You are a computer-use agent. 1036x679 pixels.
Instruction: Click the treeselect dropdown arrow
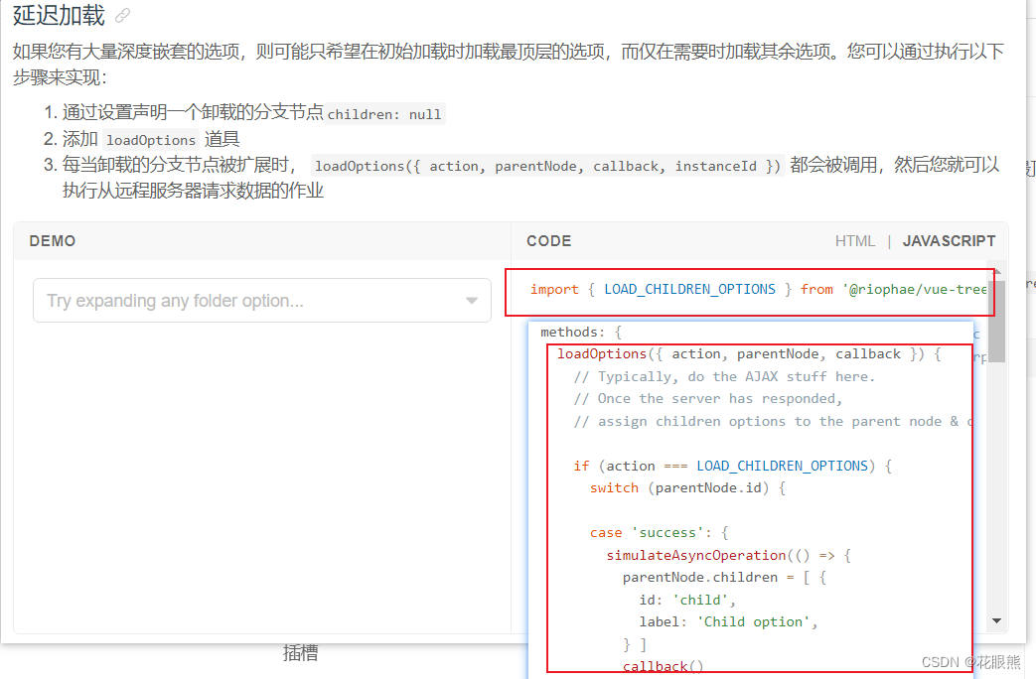[x=471, y=301]
